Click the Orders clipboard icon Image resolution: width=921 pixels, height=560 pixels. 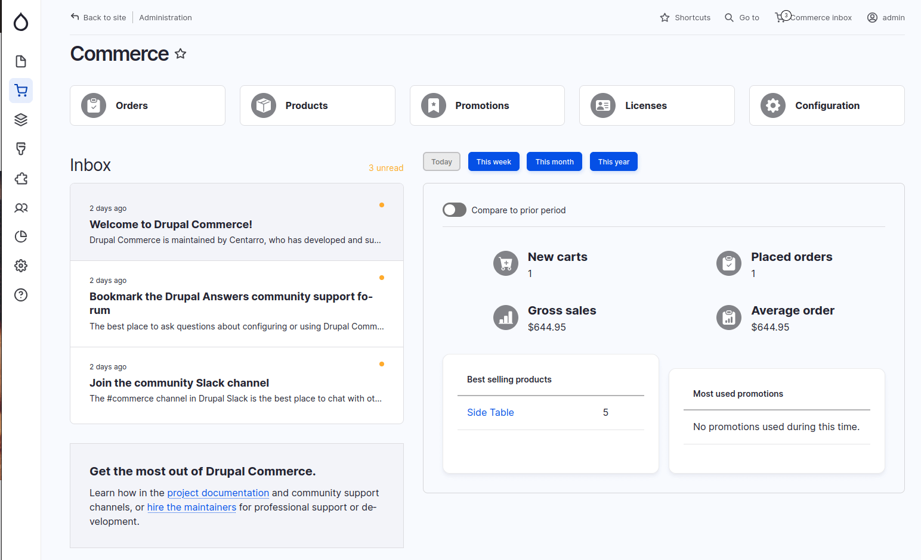pyautogui.click(x=94, y=105)
